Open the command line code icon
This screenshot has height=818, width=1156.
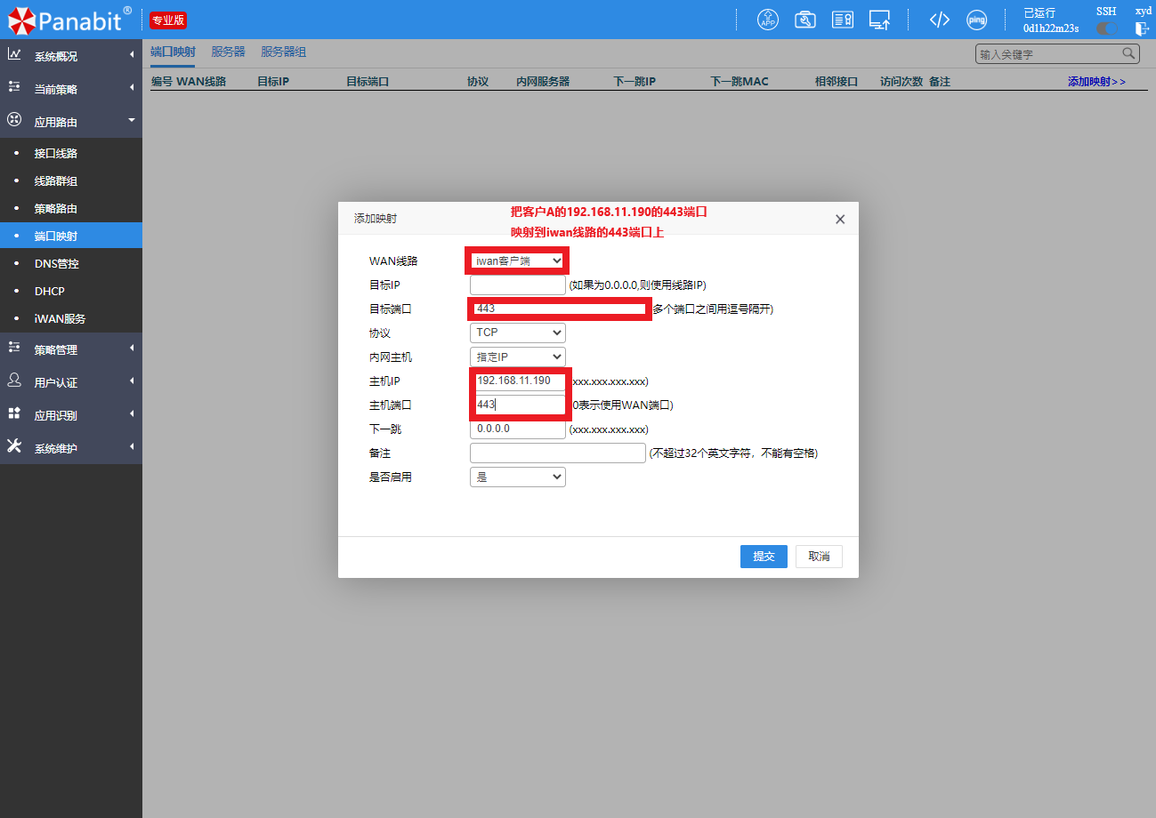click(x=939, y=20)
